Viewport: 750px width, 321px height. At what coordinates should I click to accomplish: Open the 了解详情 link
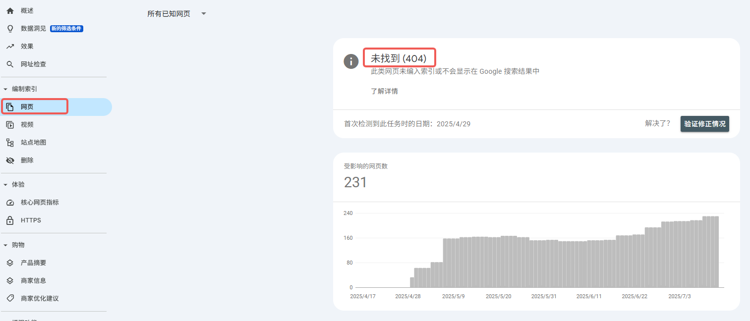tap(384, 91)
